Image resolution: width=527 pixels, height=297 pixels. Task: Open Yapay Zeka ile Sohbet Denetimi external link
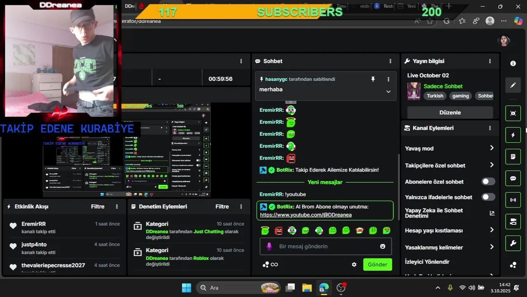pos(492,213)
